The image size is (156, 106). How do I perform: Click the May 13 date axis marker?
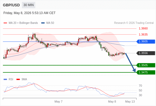coord(130,101)
